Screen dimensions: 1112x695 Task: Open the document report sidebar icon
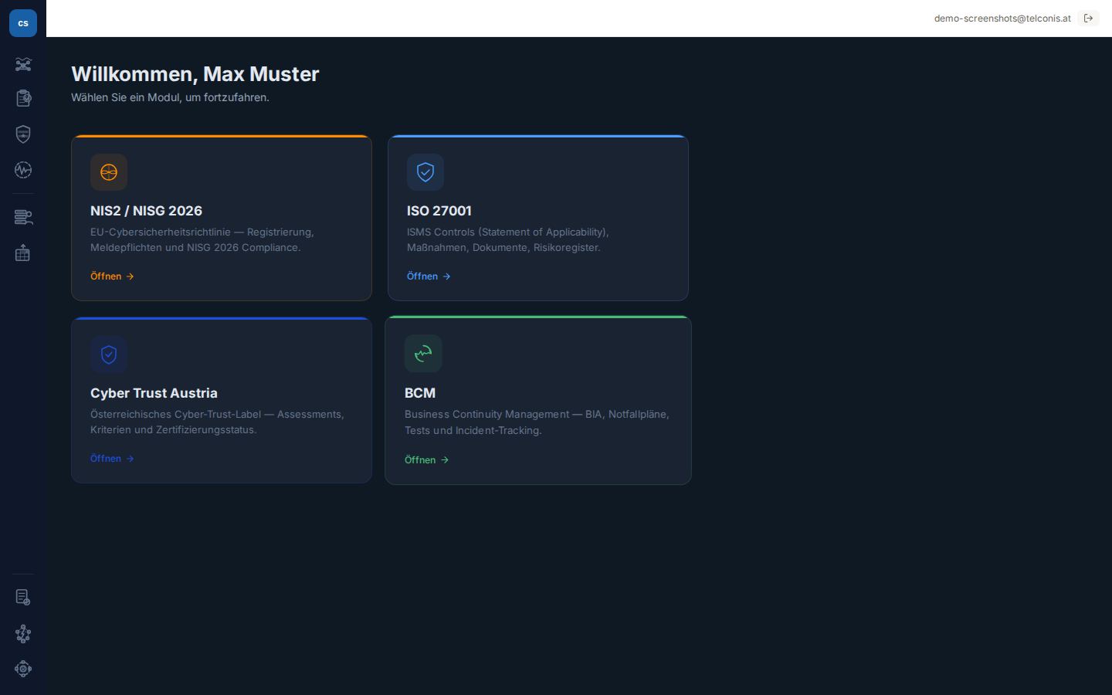23,597
